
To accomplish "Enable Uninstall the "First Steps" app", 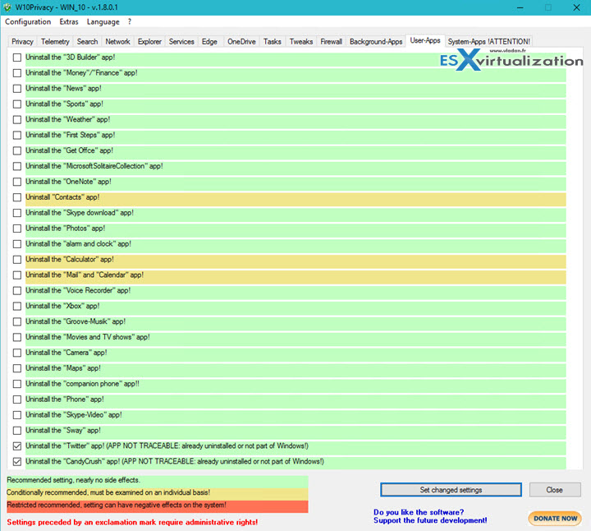I will pos(17,135).
